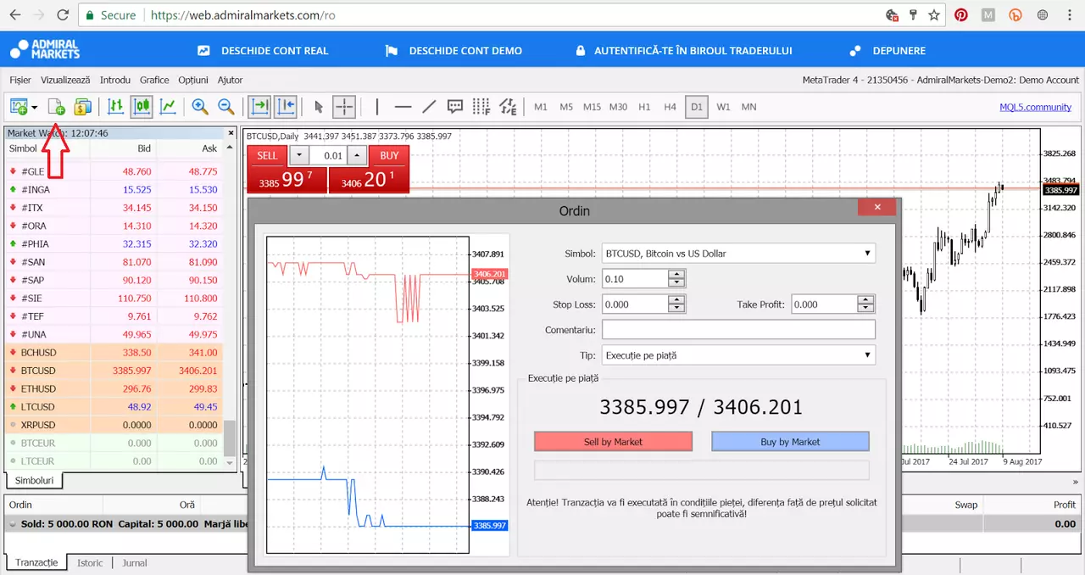Open one-click volume dropdown beside SELL
This screenshot has width=1085, height=575.
click(x=301, y=155)
